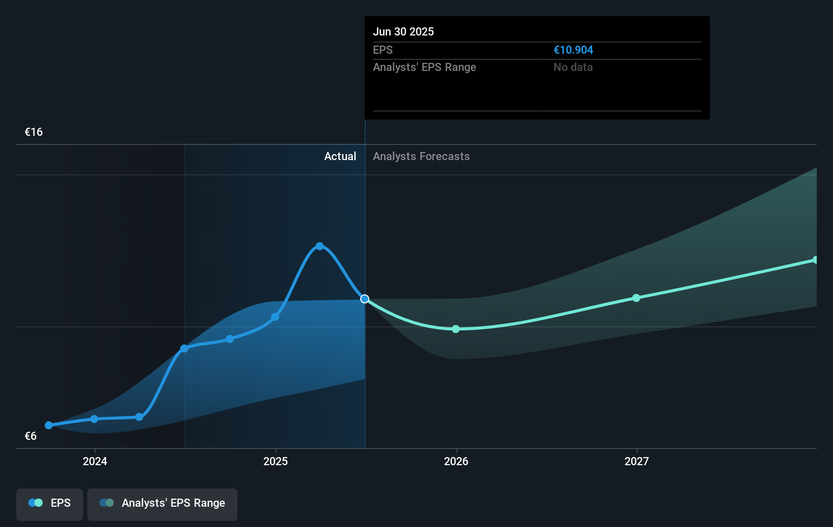Click the Analysts Forecasts section label
833x527 pixels.
point(421,156)
